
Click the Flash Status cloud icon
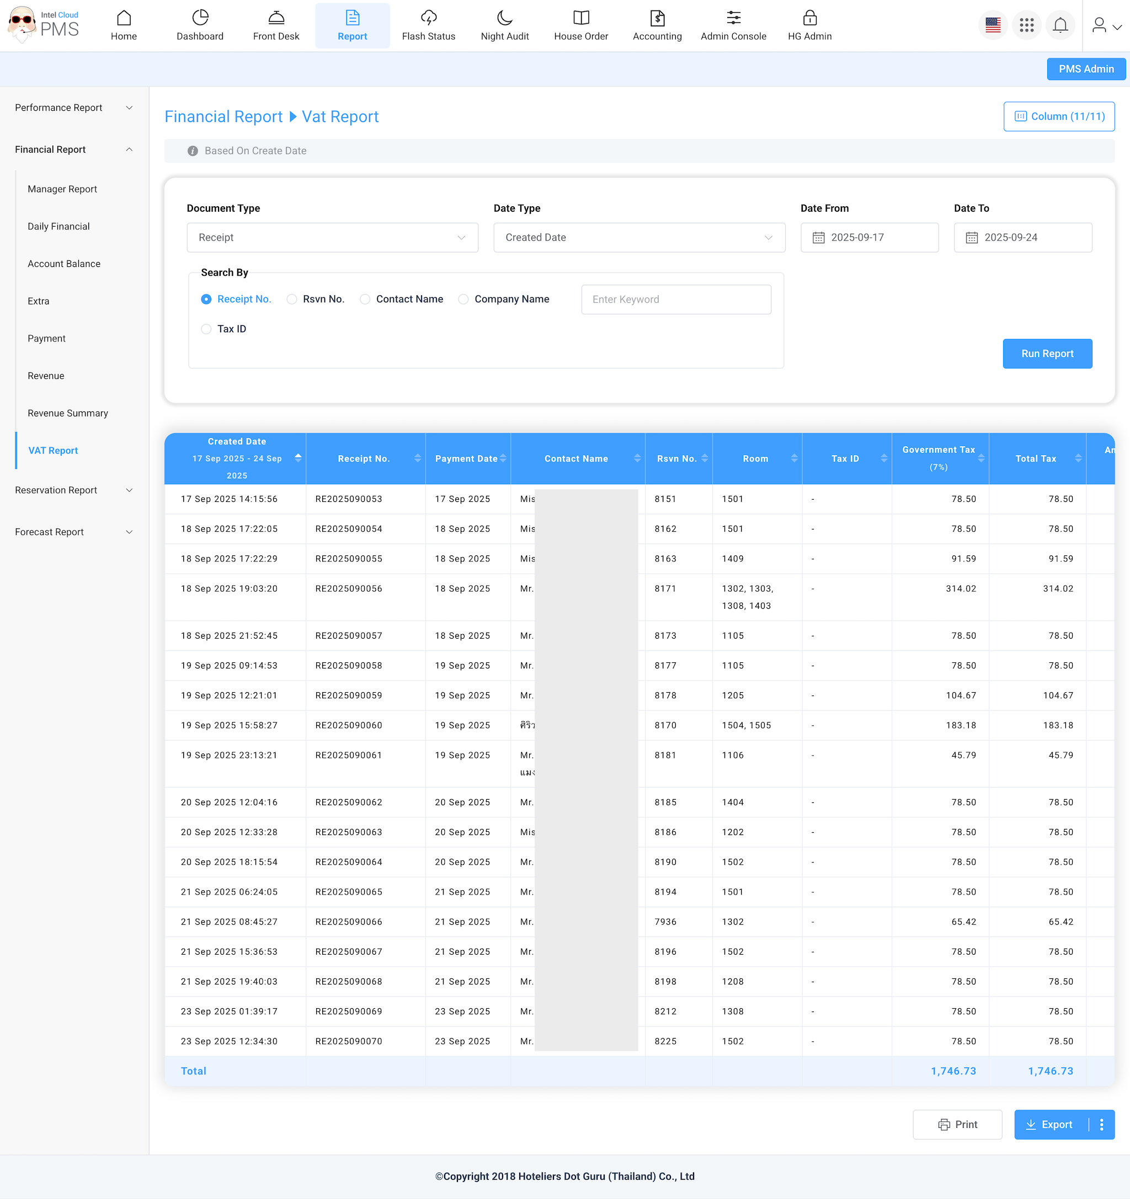click(428, 18)
